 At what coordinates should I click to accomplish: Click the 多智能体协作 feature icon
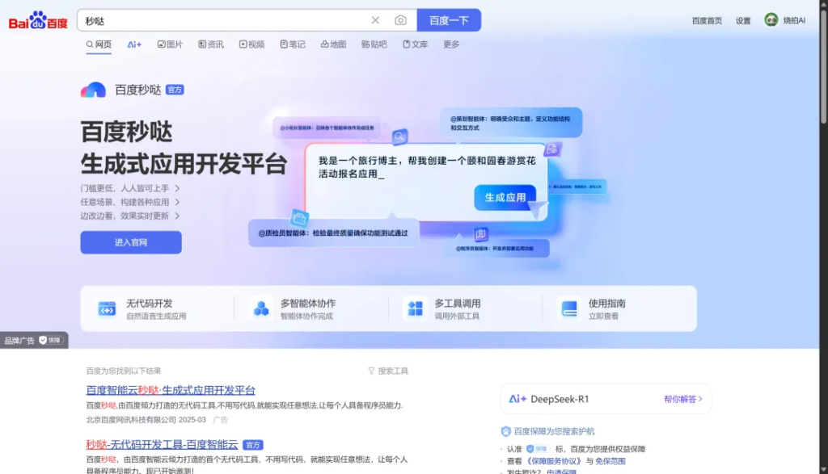tap(261, 308)
